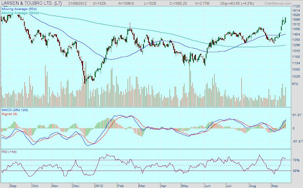Click the 1728 price axis label
Screen dimensions: 303x188
point(296,6)
